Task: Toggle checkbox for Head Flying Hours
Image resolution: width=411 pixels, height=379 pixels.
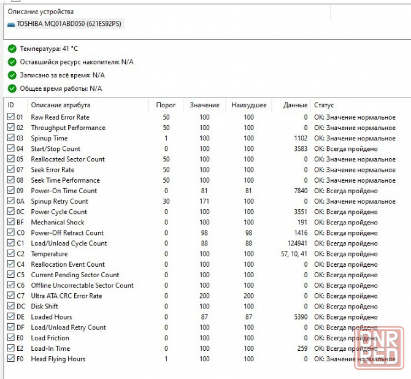Action: click(x=10, y=359)
